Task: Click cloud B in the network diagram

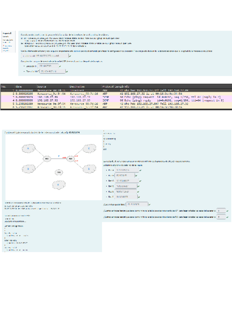Action: 28,169
